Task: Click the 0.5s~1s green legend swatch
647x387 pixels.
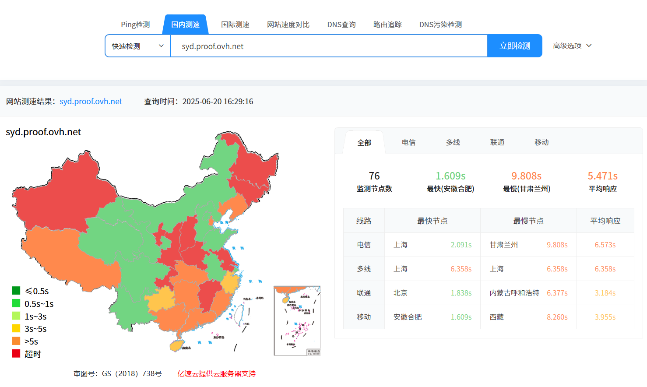Action: pyautogui.click(x=16, y=303)
